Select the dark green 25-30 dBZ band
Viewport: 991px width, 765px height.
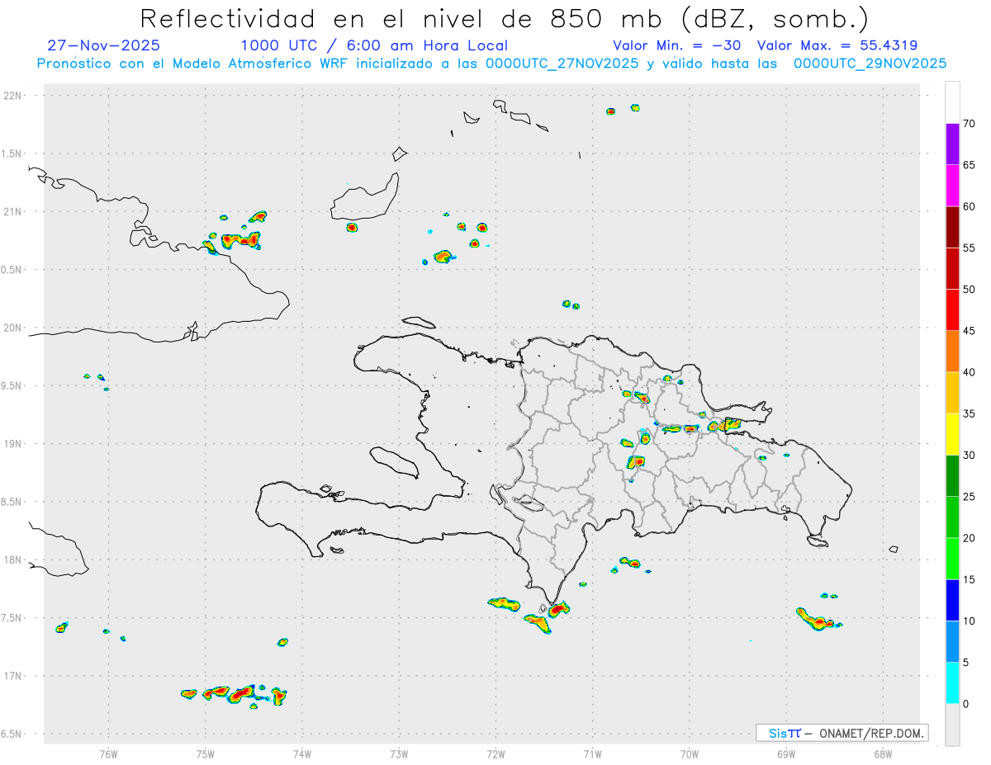point(952,476)
